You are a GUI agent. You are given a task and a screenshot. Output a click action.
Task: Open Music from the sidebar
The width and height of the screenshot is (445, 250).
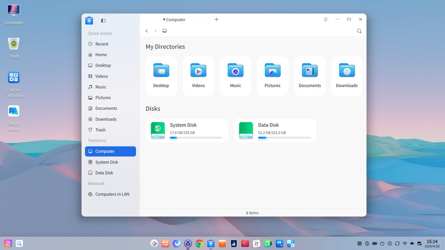(111, 87)
